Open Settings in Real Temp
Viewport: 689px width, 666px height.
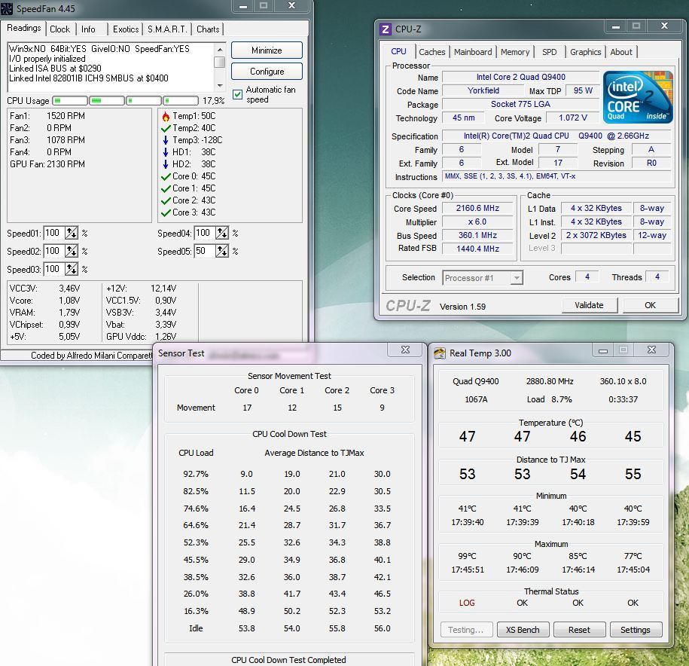tap(636, 630)
